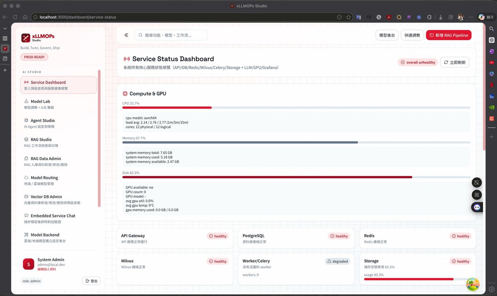This screenshot has height=296, width=497.
Task: Click the floating translate icon button
Action: [x=477, y=182]
